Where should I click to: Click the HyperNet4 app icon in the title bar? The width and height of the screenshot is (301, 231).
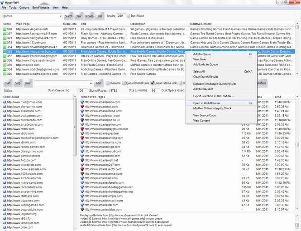tap(2, 3)
